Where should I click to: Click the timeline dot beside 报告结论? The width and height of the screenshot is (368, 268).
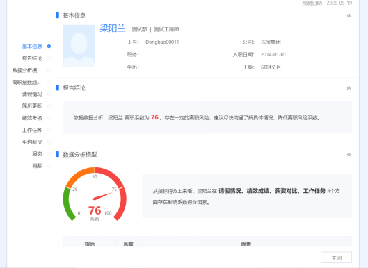[x=49, y=58]
